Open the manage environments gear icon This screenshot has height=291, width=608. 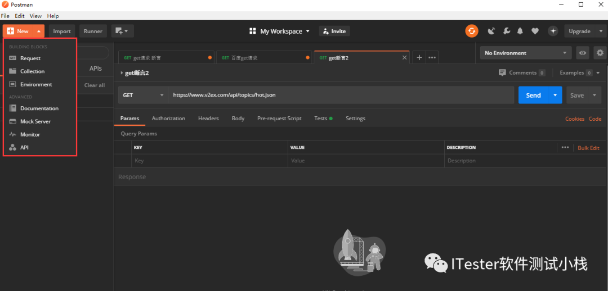pyautogui.click(x=600, y=53)
